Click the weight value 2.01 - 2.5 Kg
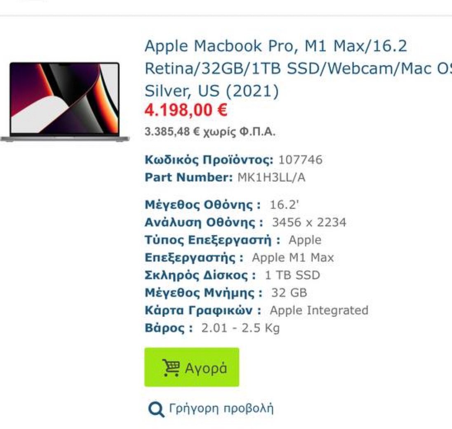Screen dimensions: 452x429 coord(241,328)
